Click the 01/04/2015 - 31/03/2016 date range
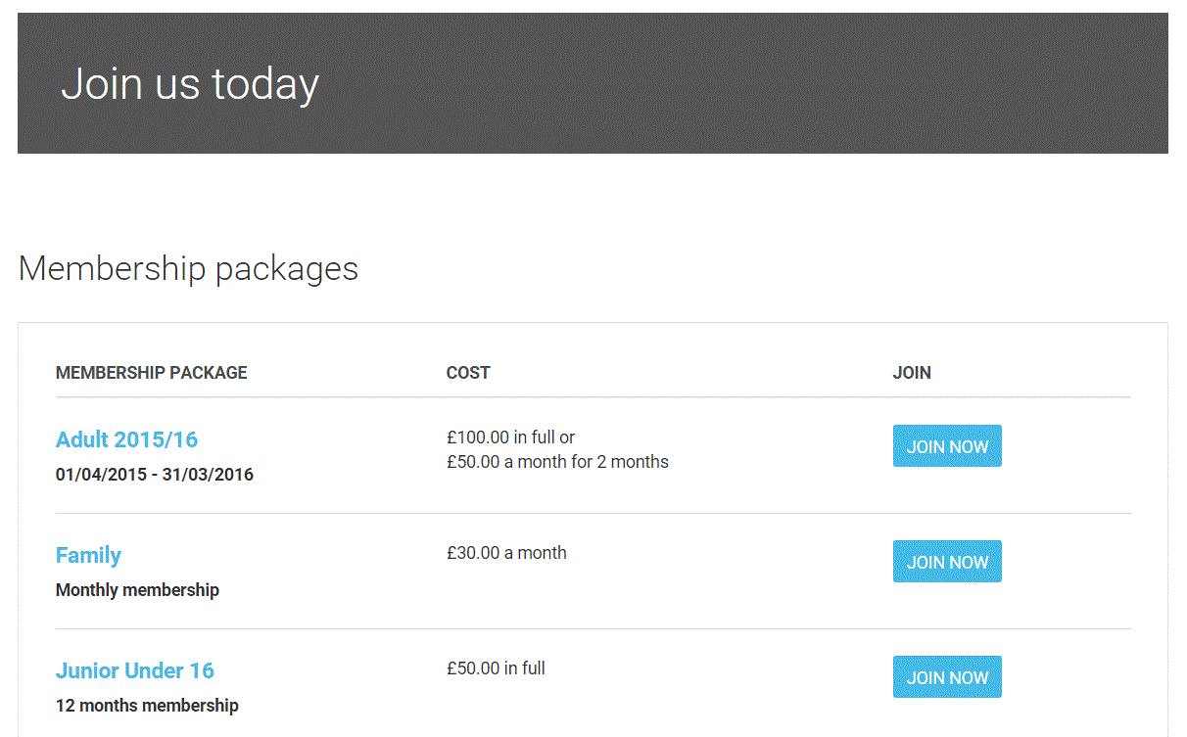 pyautogui.click(x=154, y=475)
